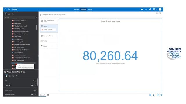Open the save options dropdown arrow
186x104 pixels.
(x=156, y=9)
